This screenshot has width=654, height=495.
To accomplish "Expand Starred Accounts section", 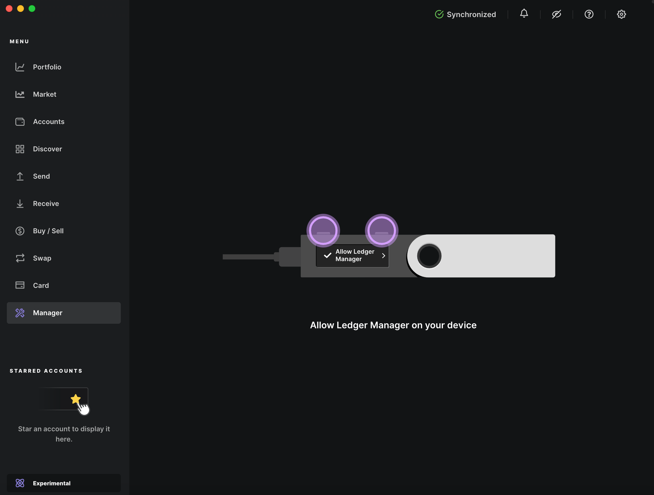I will [x=46, y=370].
